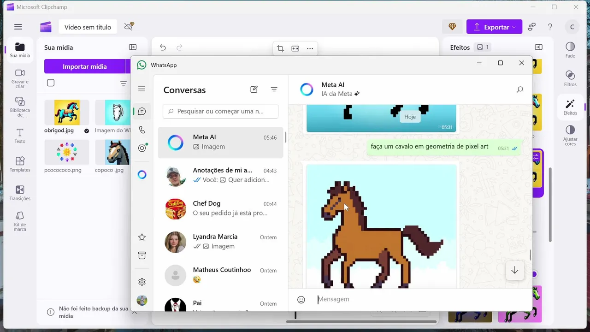
Task: Open more options in Clipchamp floating toolbar
Action: point(310,48)
